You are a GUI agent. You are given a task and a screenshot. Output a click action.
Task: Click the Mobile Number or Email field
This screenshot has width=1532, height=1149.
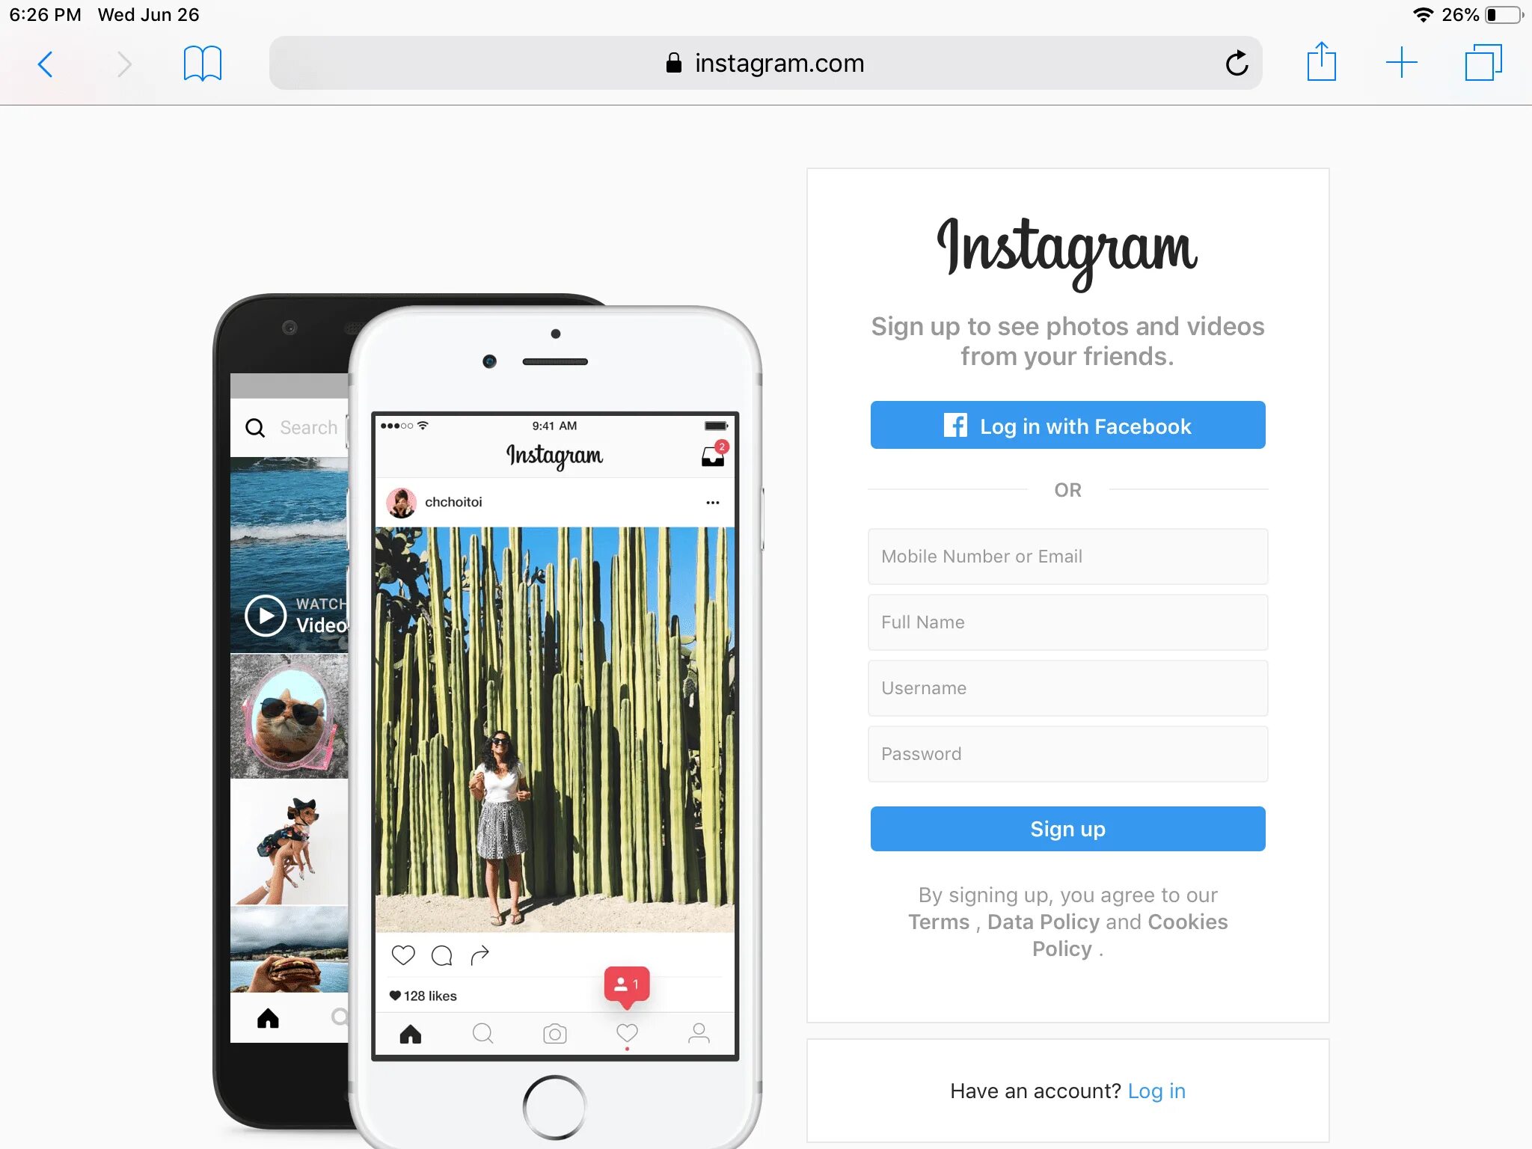point(1067,557)
